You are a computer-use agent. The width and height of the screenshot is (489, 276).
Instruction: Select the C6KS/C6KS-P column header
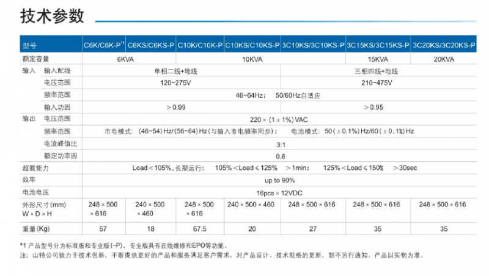pos(151,46)
